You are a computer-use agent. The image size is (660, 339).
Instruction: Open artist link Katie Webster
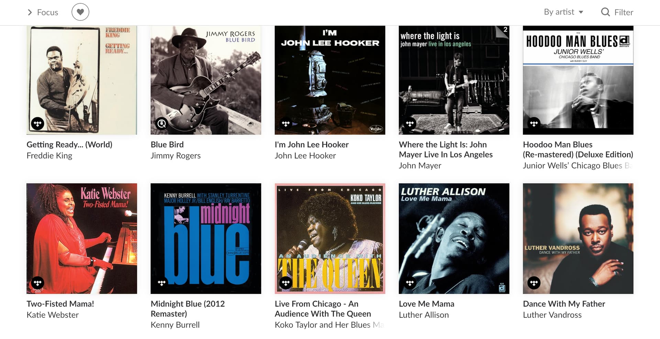[x=53, y=315]
